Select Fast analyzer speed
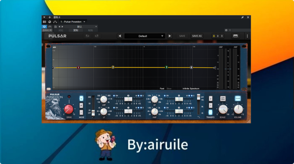This screenshot has width=294, height=164. (162, 89)
